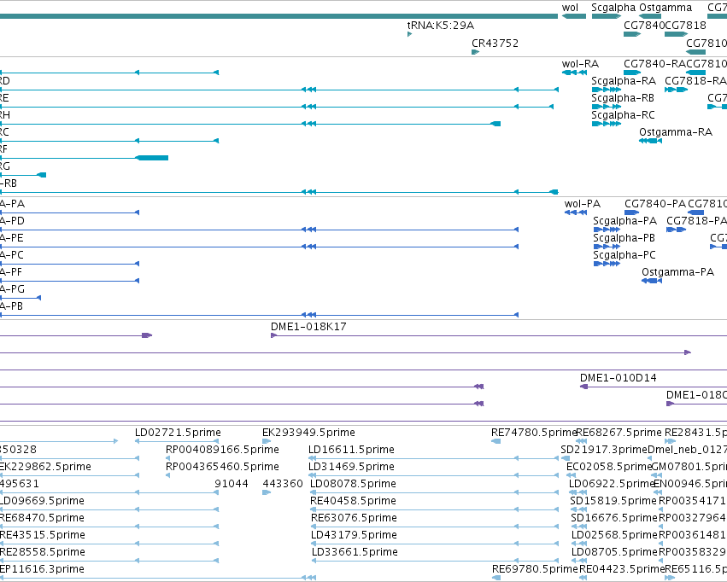Select the LD02721.5prime EST label

(178, 433)
